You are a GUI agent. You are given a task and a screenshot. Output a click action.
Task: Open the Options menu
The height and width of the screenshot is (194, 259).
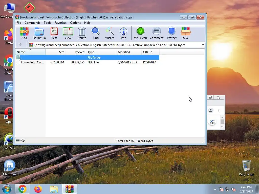tap(75, 23)
